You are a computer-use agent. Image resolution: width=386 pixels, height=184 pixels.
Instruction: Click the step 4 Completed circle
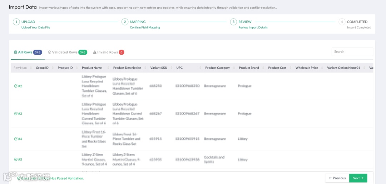(342, 22)
